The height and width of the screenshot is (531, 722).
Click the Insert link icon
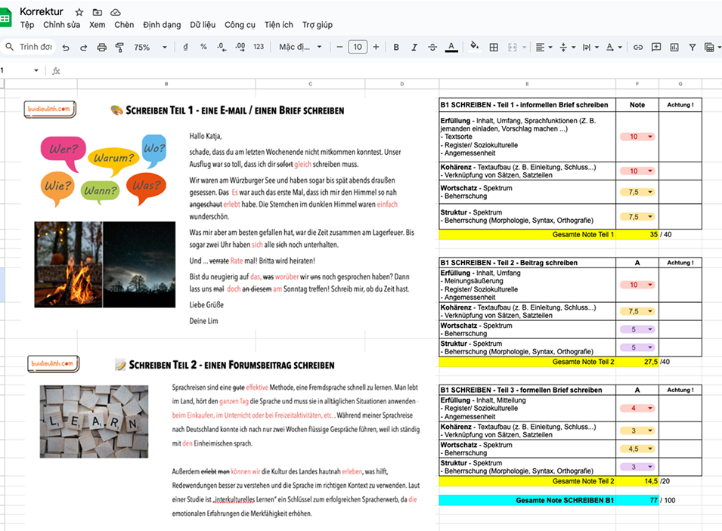click(x=638, y=47)
